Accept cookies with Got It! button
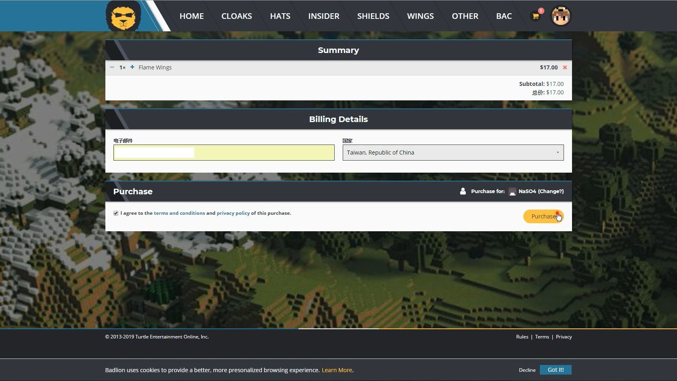This screenshot has height=381, width=677. point(556,370)
